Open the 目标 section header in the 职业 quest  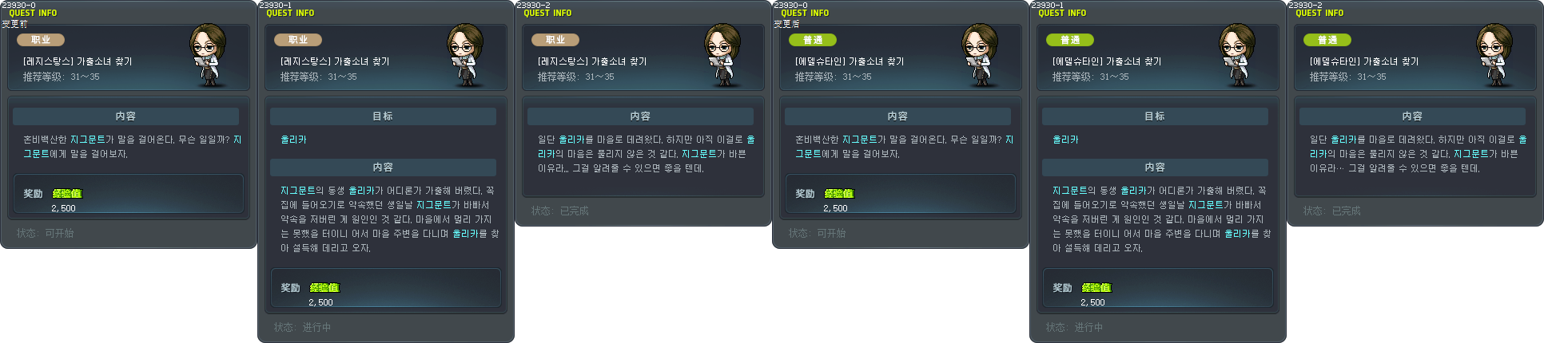click(383, 116)
